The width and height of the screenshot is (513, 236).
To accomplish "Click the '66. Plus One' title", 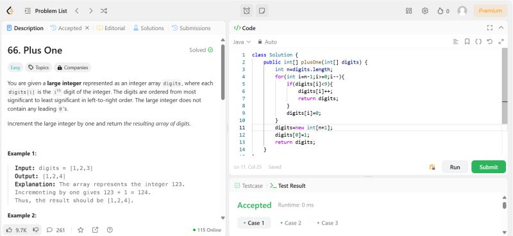I will [35, 50].
